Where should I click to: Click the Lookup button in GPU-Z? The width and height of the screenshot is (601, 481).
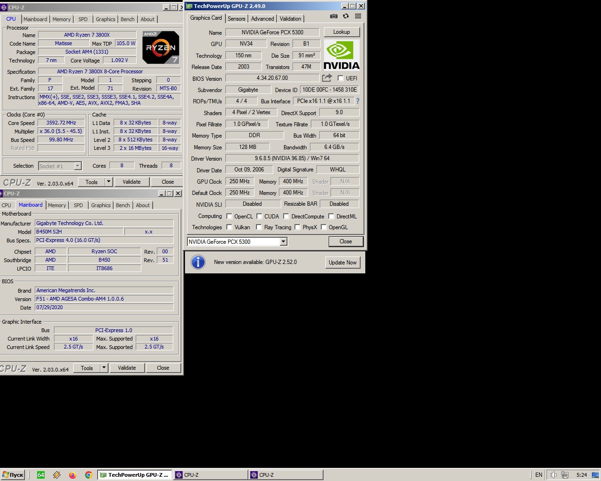click(x=342, y=32)
